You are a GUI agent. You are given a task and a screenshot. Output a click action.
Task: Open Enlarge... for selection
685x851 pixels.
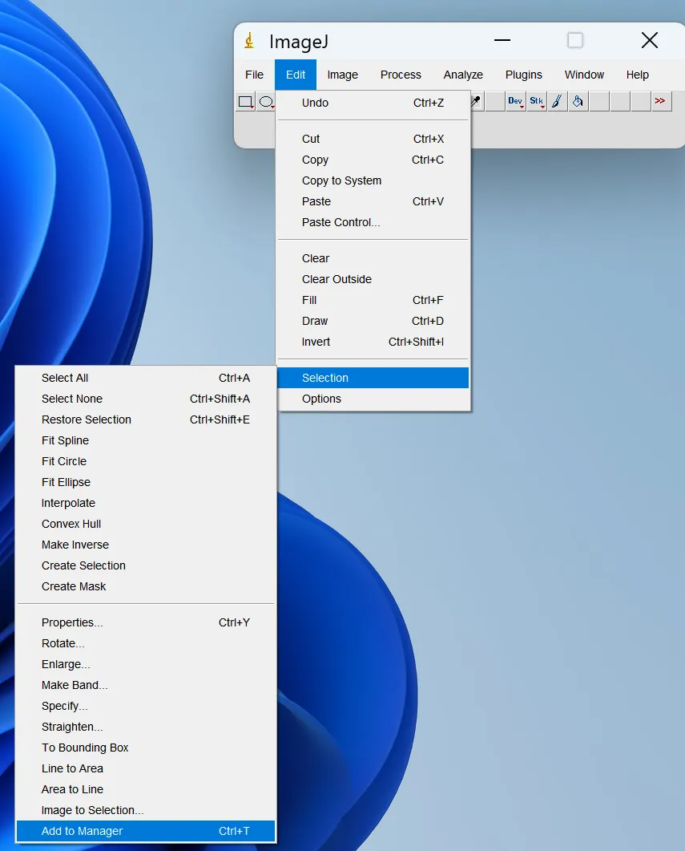click(146, 664)
